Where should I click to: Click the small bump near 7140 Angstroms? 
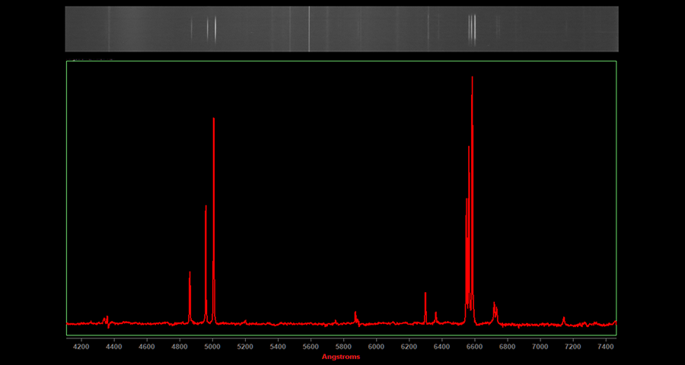564,319
